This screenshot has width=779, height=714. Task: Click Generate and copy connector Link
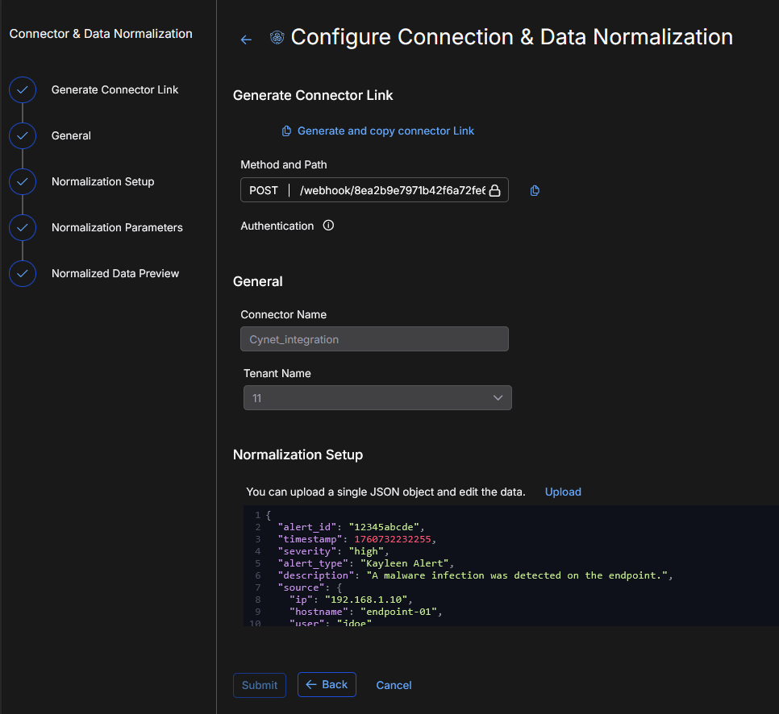[x=385, y=131]
